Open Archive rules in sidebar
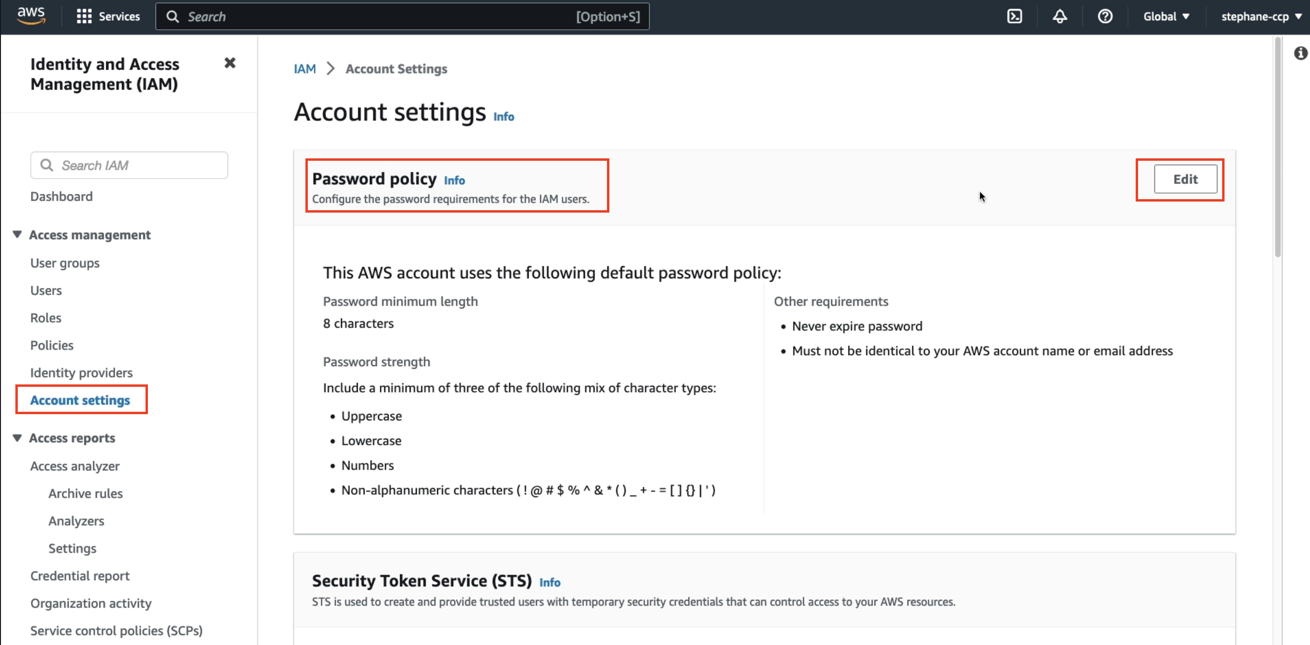This screenshot has height=645, width=1310. pyautogui.click(x=85, y=493)
